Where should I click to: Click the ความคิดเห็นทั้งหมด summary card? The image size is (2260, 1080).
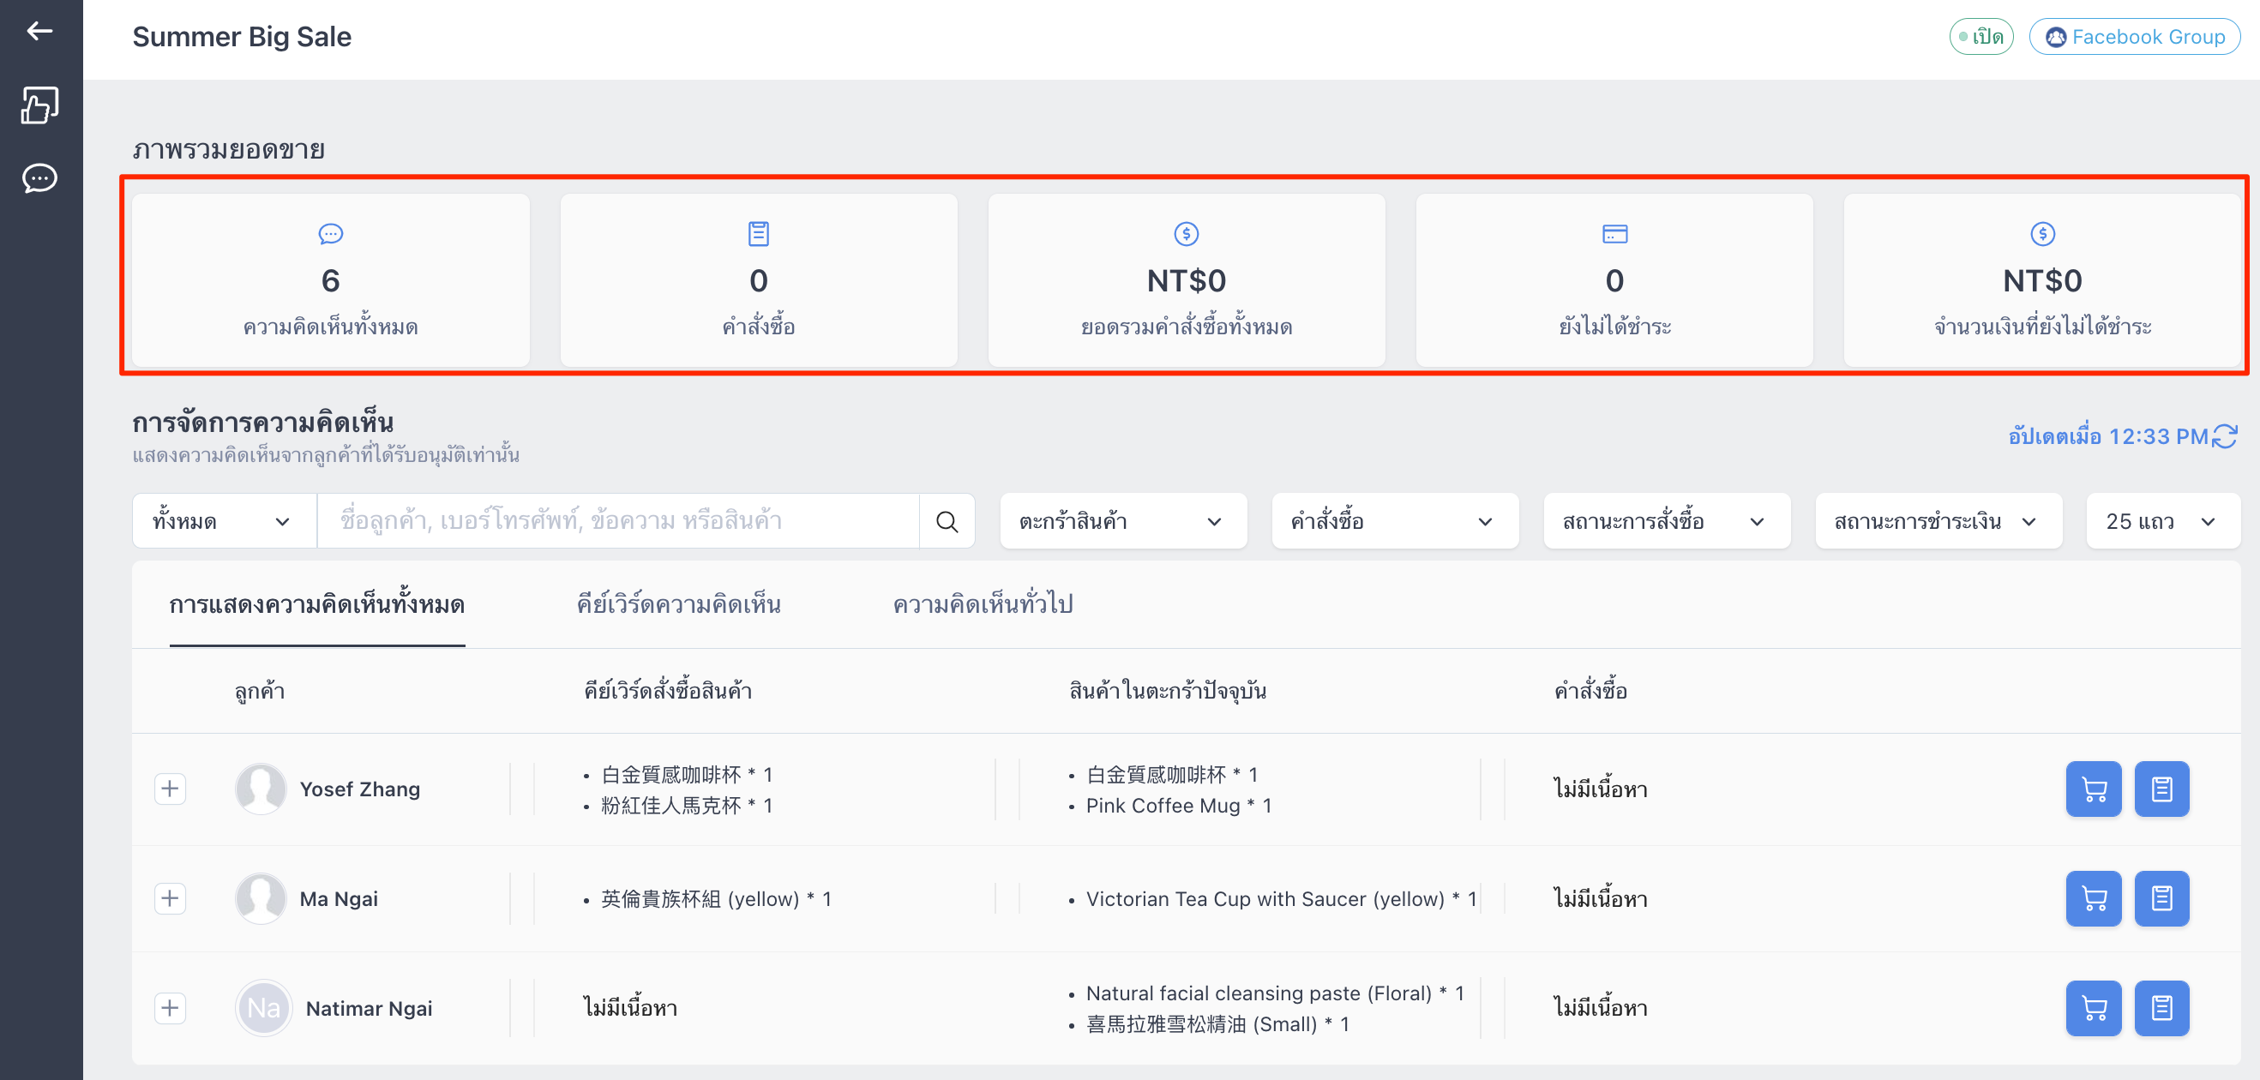[331, 280]
